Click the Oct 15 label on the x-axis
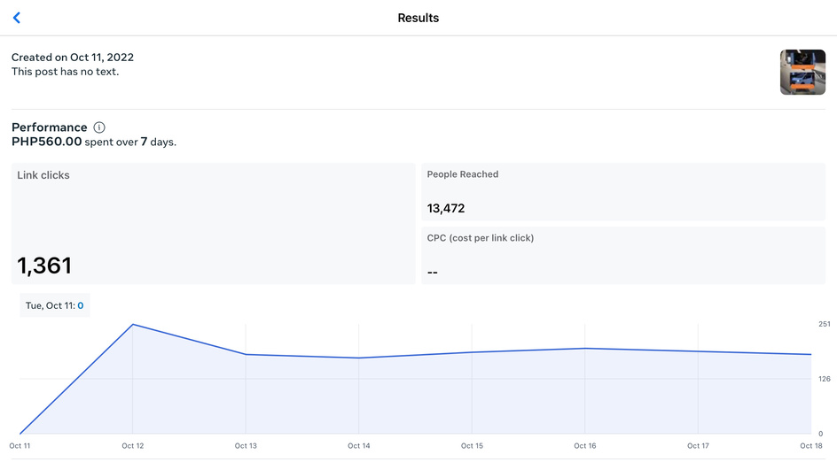Screen dimensions: 837x462 [473, 446]
